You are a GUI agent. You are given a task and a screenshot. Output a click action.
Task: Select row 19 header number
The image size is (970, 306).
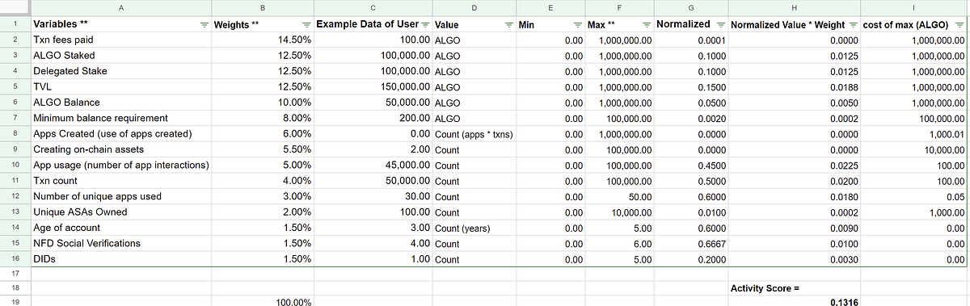click(15, 302)
